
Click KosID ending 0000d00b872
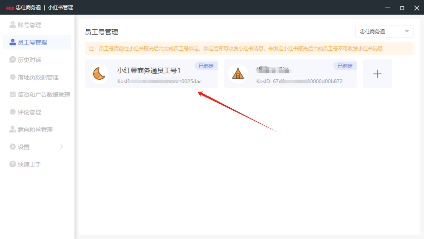299,81
